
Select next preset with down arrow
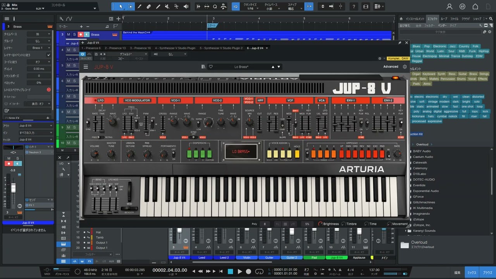pos(279,67)
